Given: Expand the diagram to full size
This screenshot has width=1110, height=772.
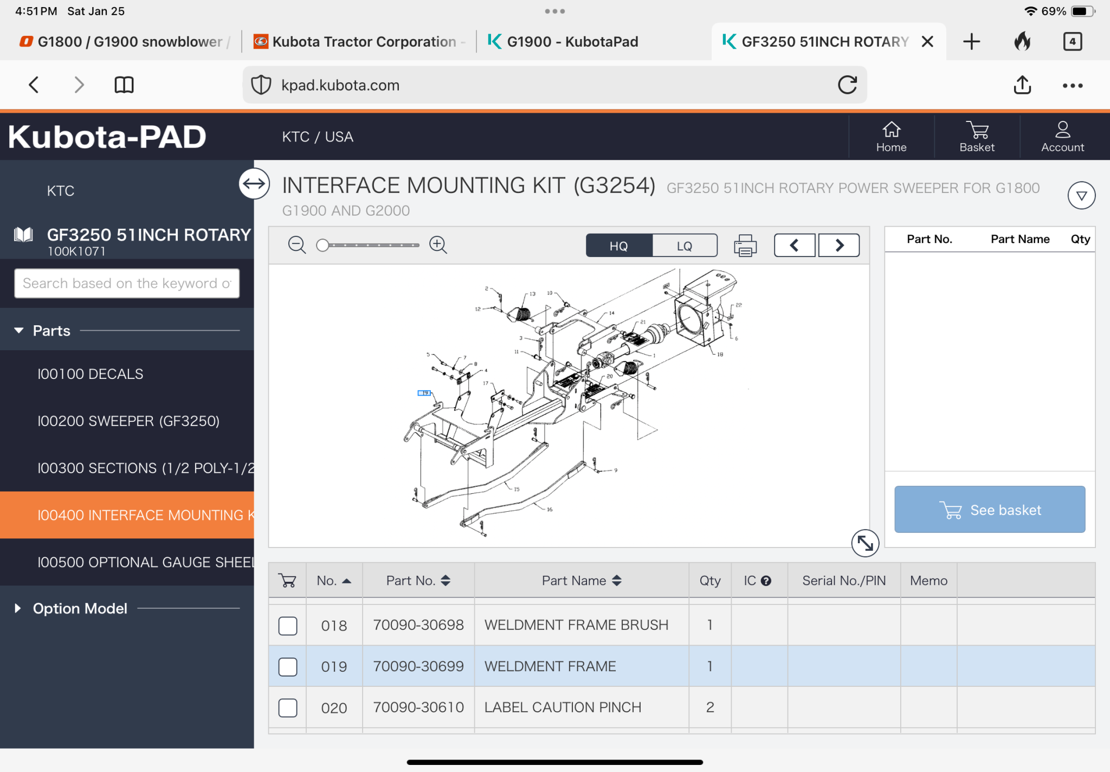Looking at the screenshot, I should pyautogui.click(x=864, y=543).
